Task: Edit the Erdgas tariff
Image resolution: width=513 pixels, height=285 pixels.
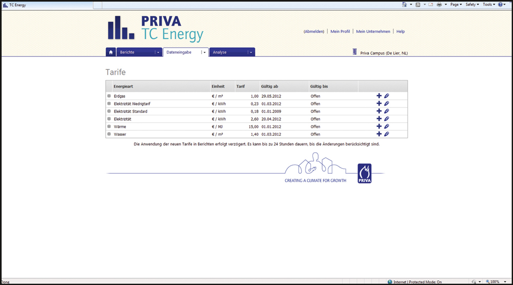Action: tap(387, 96)
